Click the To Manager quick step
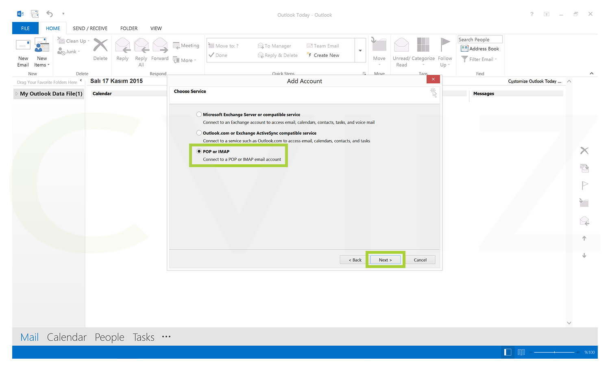Image resolution: width=610 pixels, height=366 pixels. [274, 46]
